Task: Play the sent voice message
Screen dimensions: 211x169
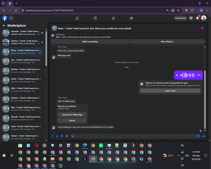Action: (177, 75)
